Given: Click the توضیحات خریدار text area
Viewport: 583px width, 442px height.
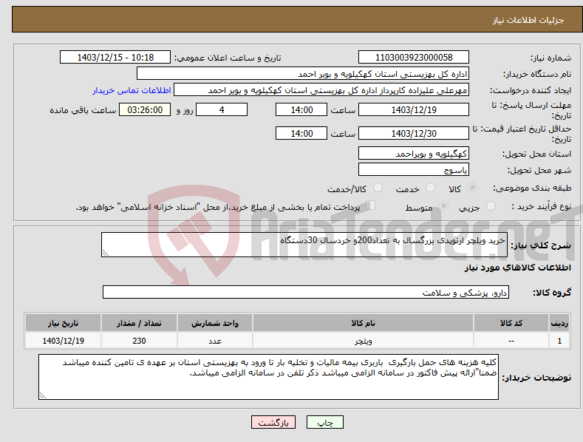Looking at the screenshot, I should click(x=268, y=377).
